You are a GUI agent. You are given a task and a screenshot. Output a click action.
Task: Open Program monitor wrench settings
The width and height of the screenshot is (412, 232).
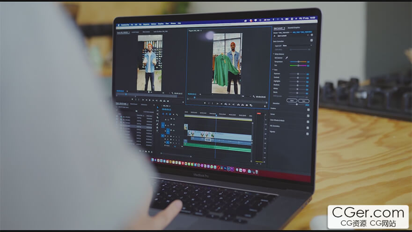pyautogui.click(x=254, y=97)
